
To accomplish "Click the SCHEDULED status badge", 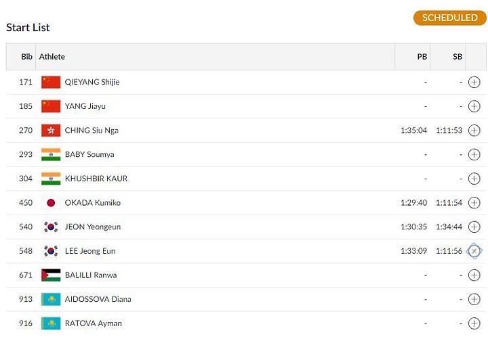I will 450,18.
